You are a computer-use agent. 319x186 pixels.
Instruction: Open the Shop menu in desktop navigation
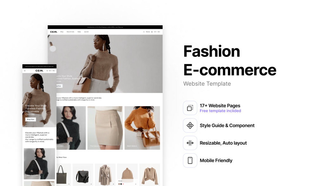62,32
